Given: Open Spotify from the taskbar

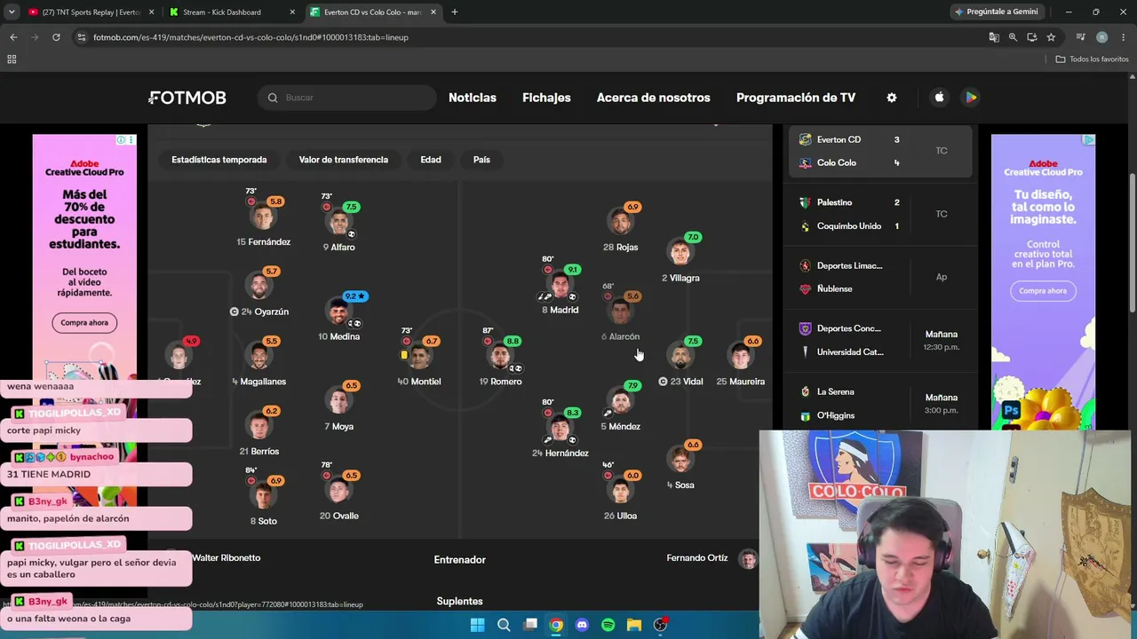Looking at the screenshot, I should (608, 625).
